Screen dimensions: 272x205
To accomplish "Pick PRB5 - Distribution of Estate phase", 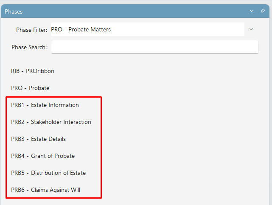I will (x=48, y=173).
